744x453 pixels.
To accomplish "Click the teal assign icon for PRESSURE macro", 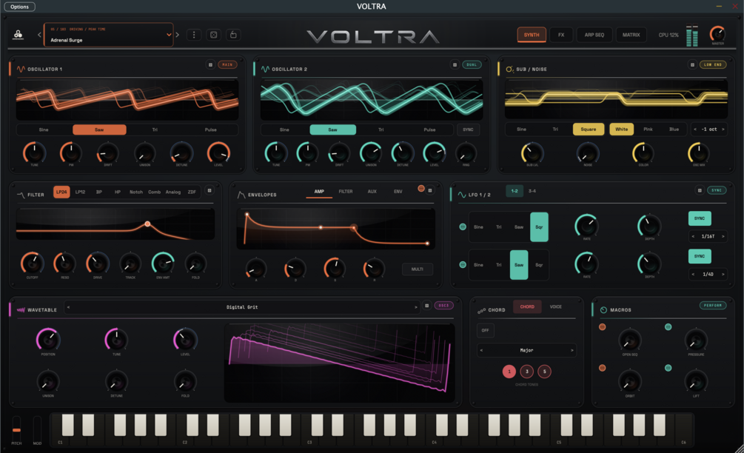I will [x=668, y=327].
